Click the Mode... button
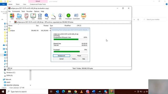 click(x=75, y=59)
